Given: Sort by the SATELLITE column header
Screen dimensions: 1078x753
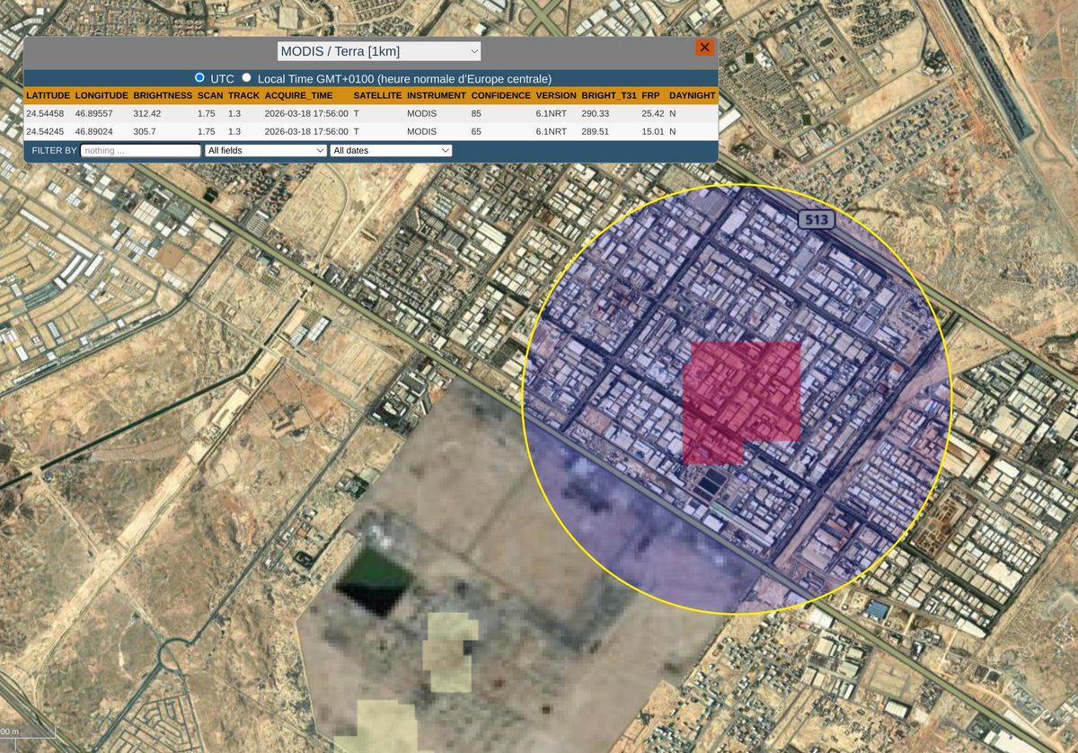Looking at the screenshot, I should [377, 95].
